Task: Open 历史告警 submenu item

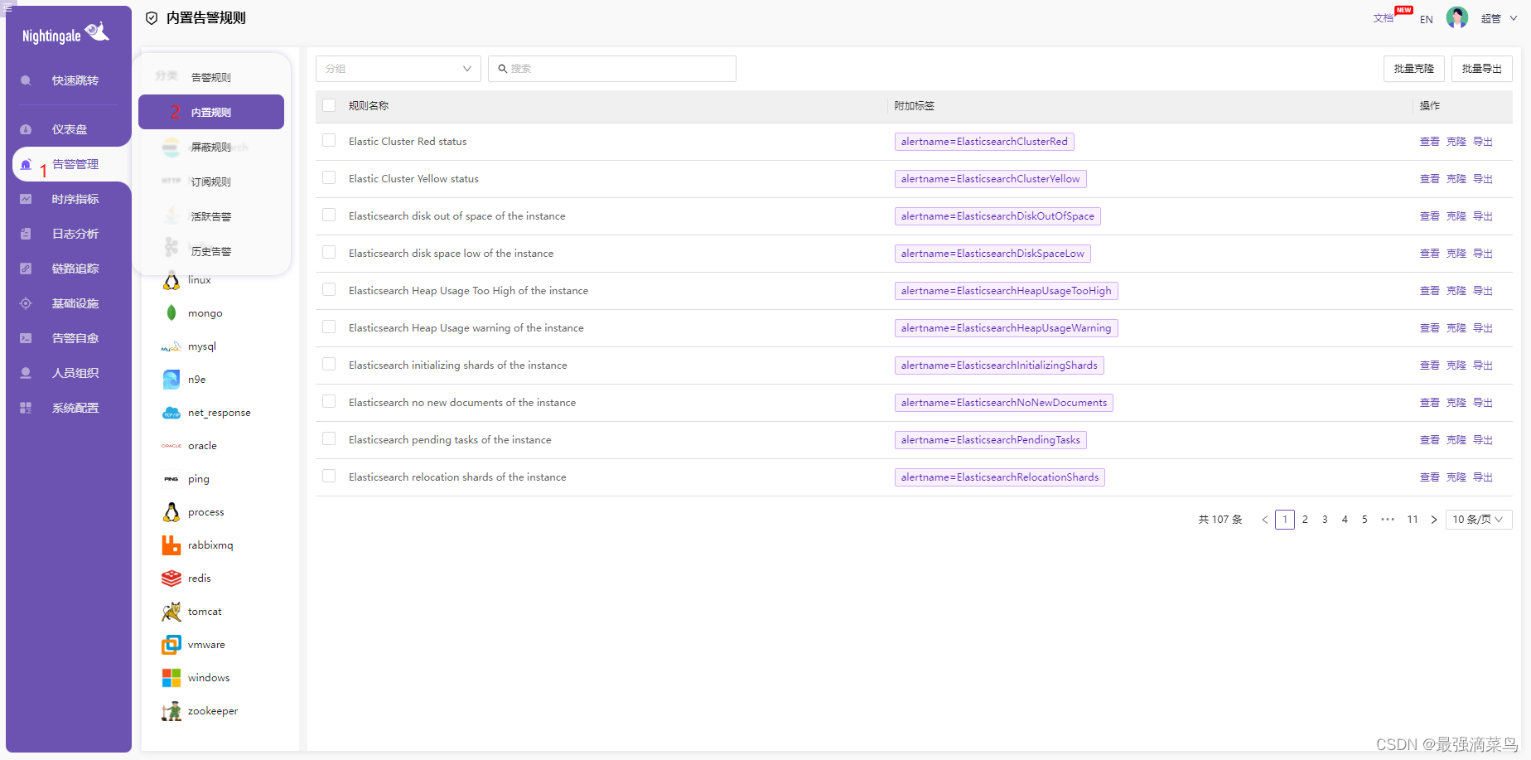Action: 211,251
